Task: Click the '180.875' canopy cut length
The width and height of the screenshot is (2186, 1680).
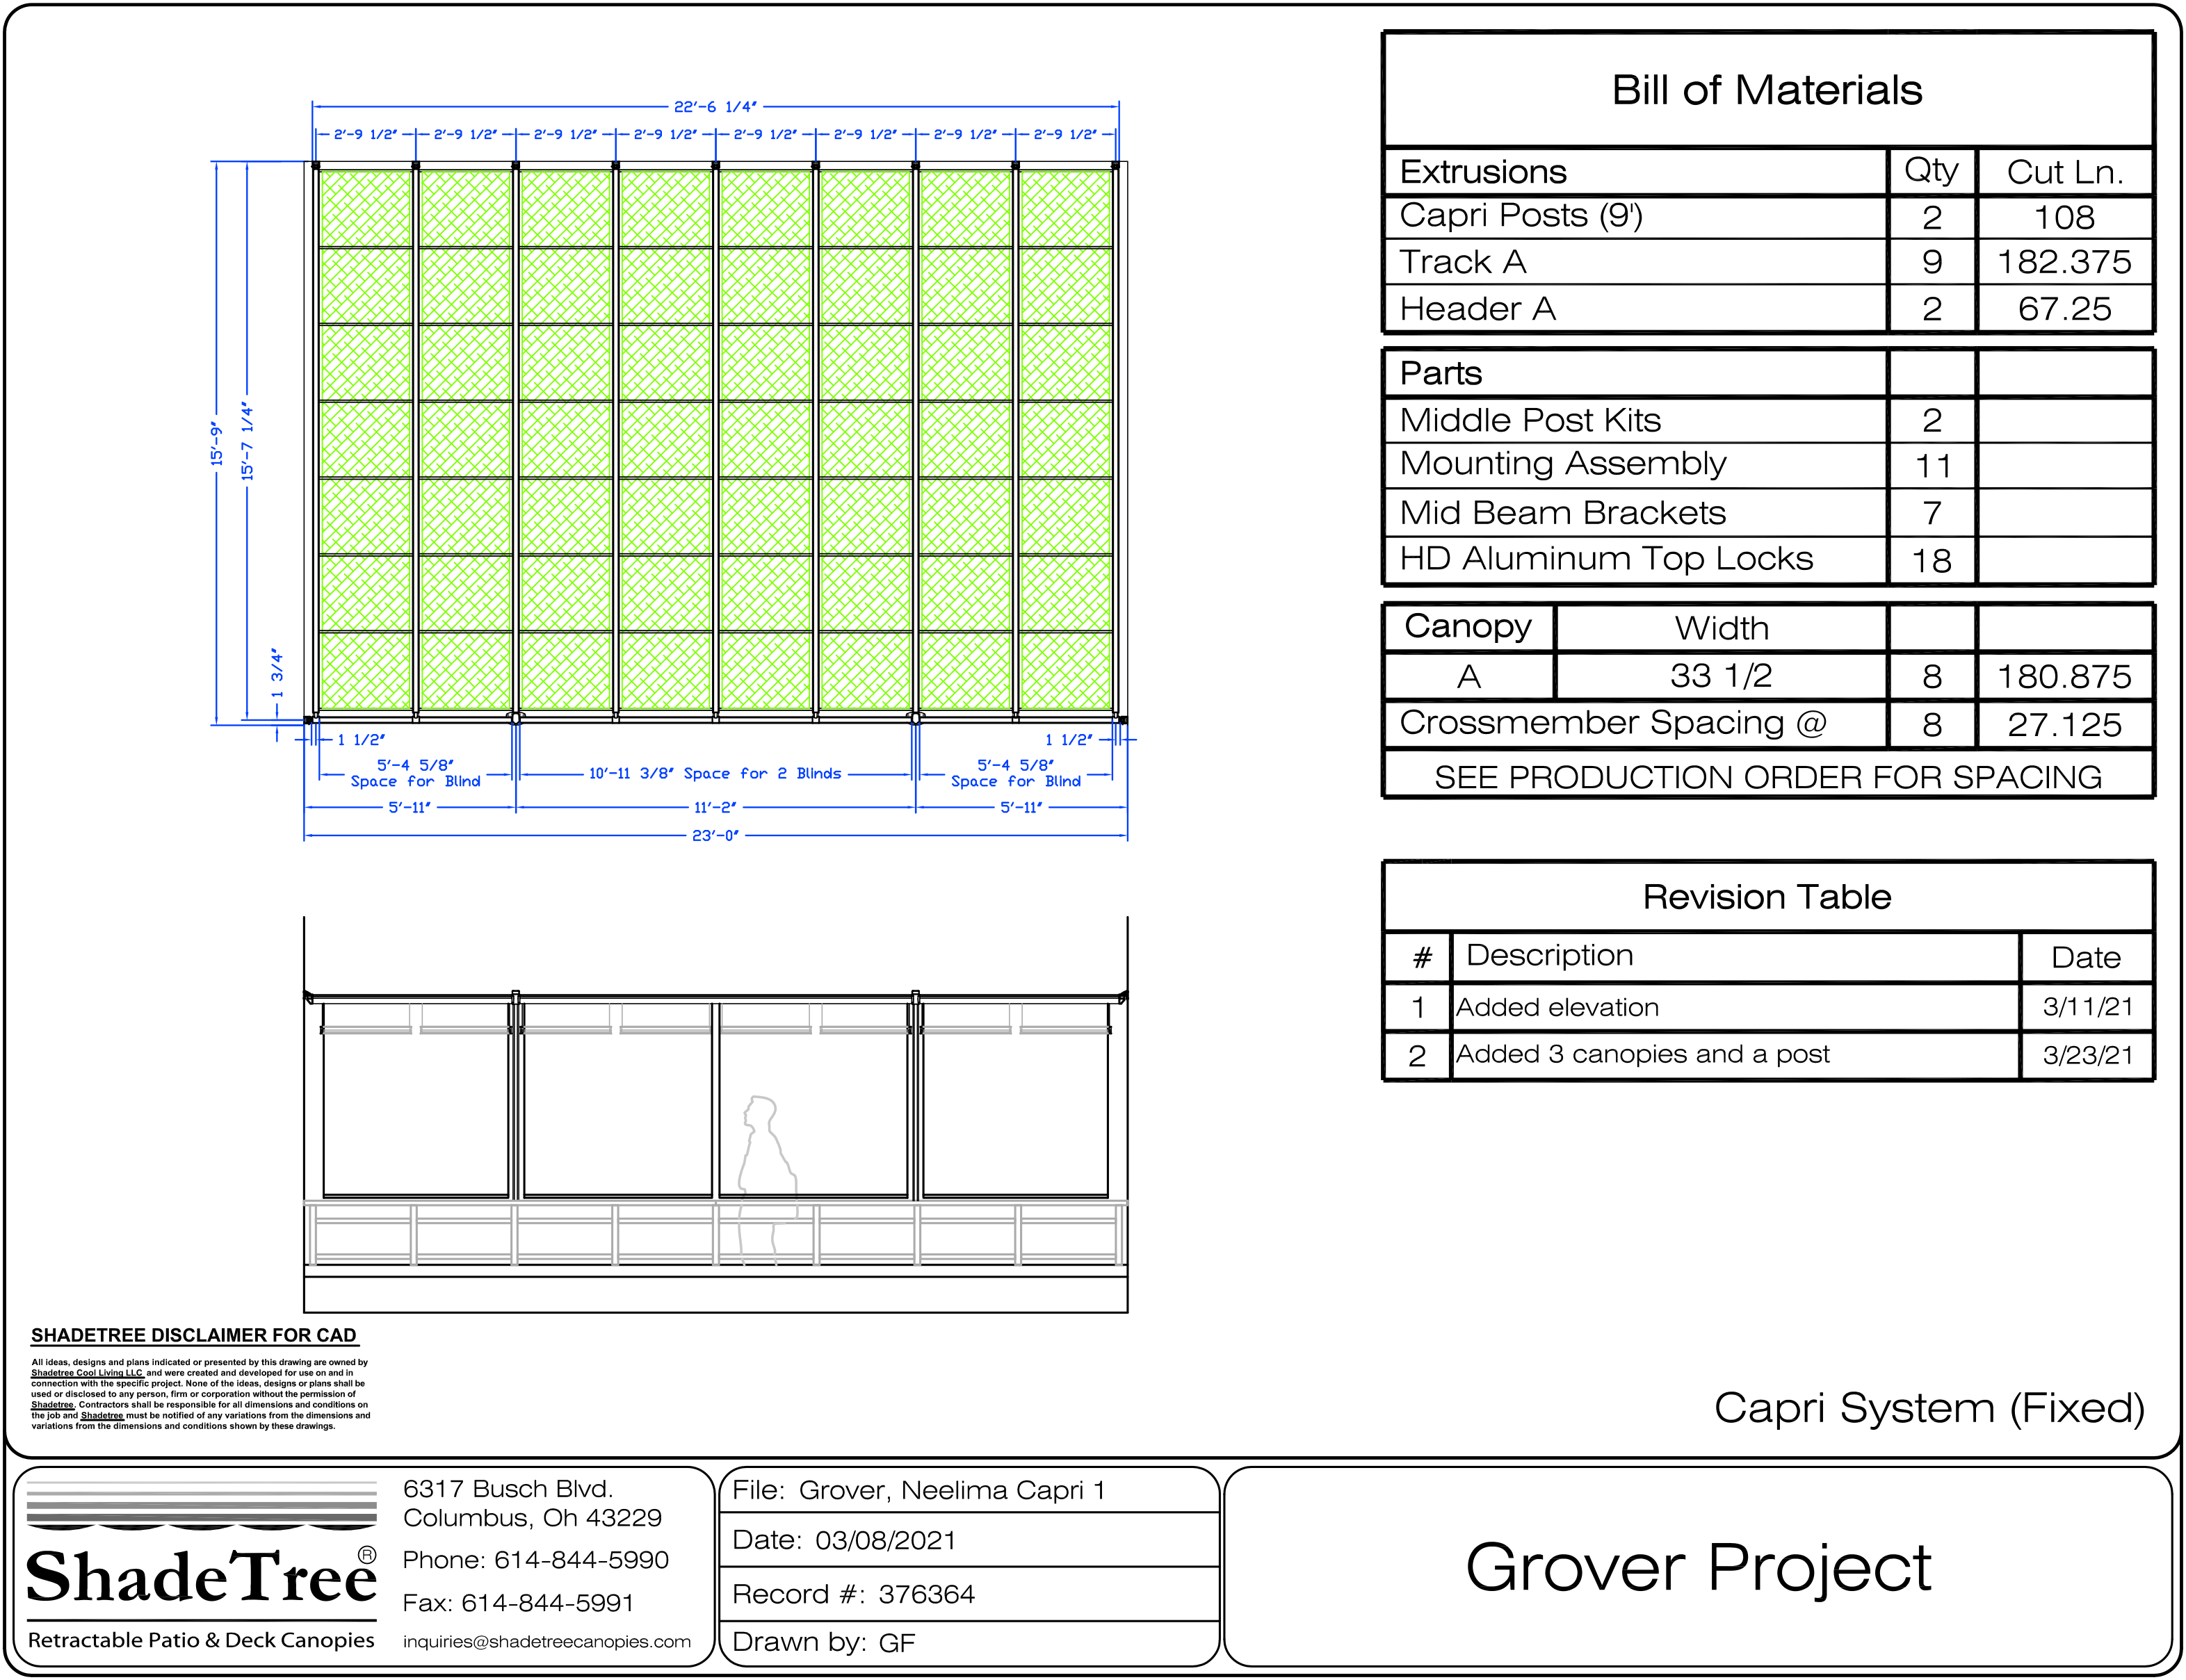Action: click(x=2064, y=677)
